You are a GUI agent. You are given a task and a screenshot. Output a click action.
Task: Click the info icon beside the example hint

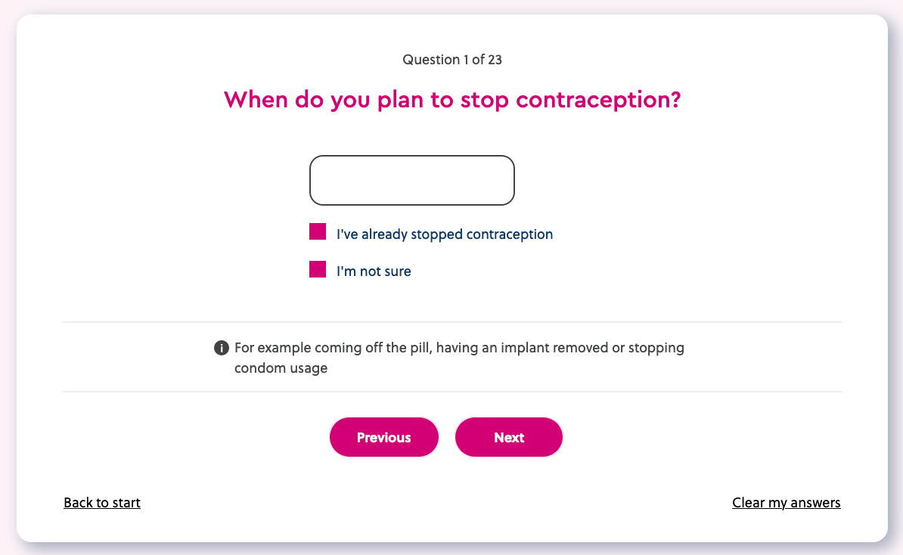[x=222, y=348]
